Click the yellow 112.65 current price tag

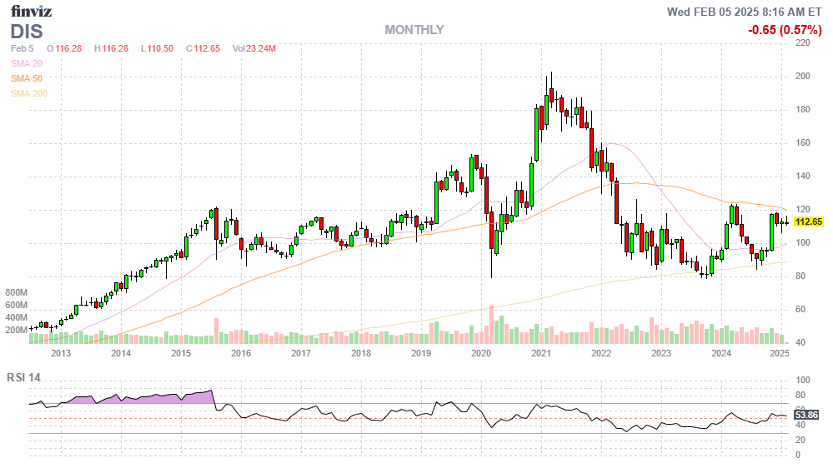808,222
